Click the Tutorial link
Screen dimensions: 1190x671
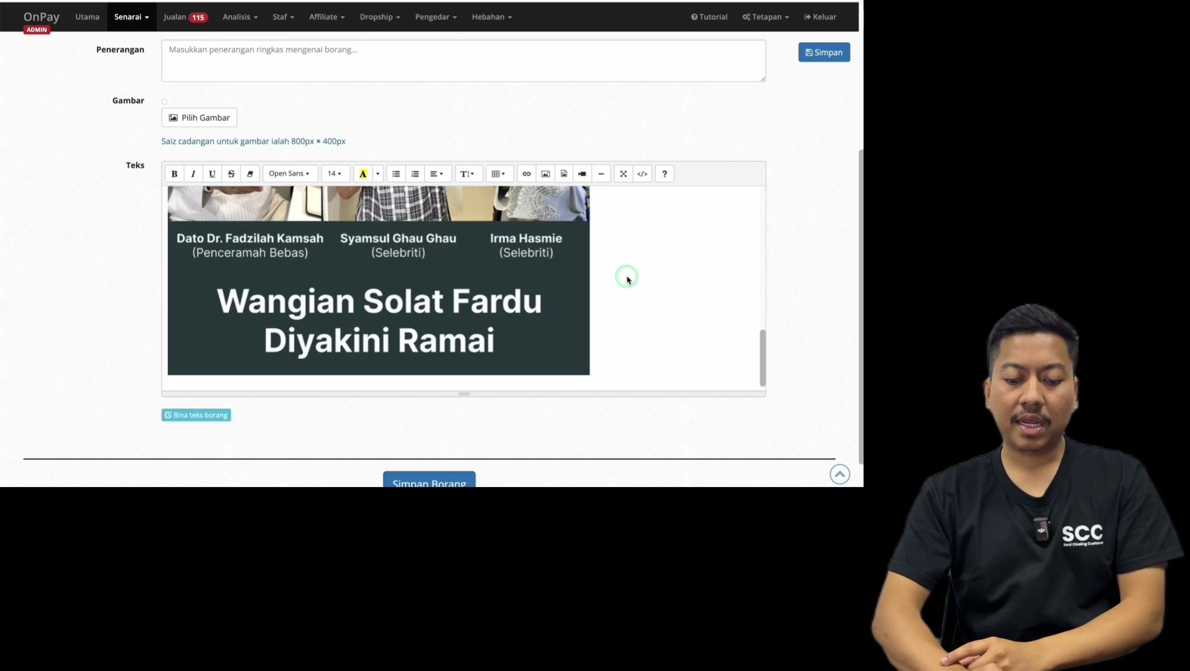click(x=709, y=17)
